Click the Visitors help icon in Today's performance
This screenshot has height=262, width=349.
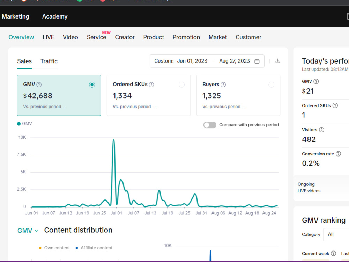(321, 130)
